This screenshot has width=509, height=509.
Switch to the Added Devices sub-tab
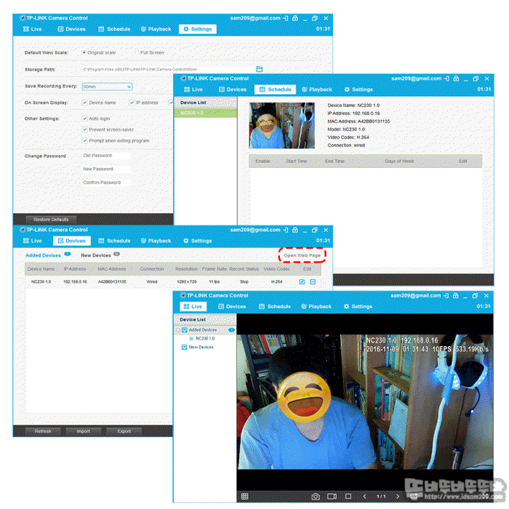click(x=43, y=255)
